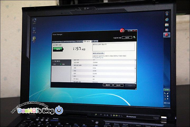Maximize the Power Manager window
190x127 pixels.
click(131, 31)
